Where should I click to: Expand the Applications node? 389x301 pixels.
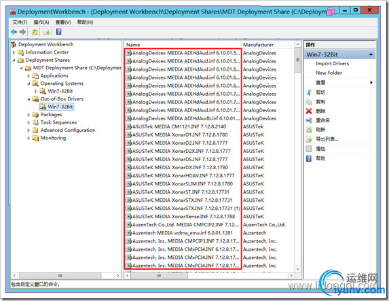(29, 75)
